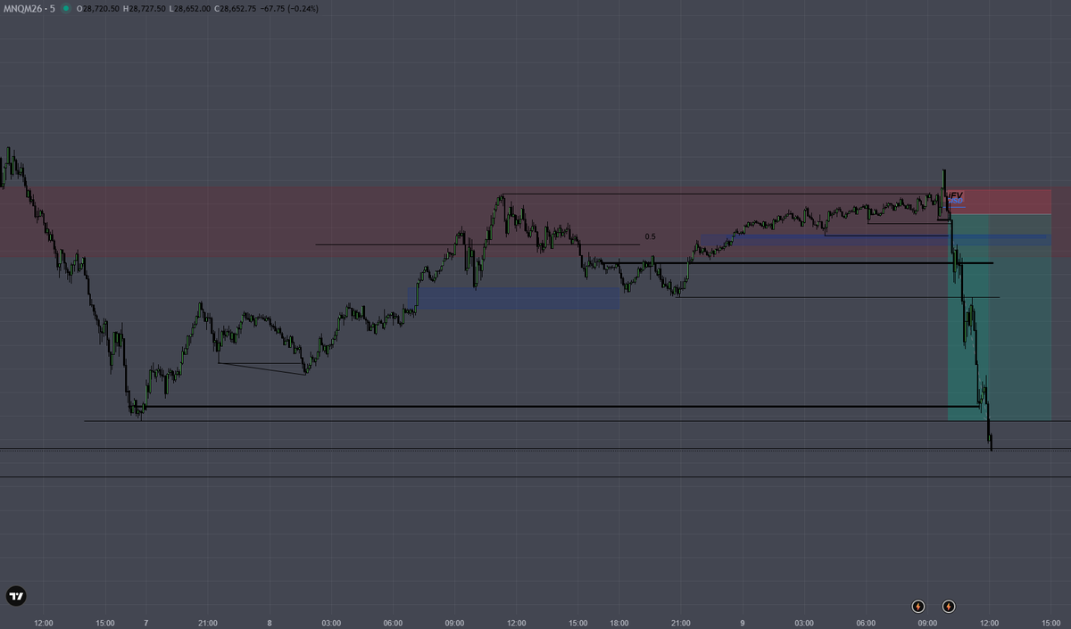The image size is (1071, 629).
Task: Click the TradingView logo icon
Action: click(16, 595)
